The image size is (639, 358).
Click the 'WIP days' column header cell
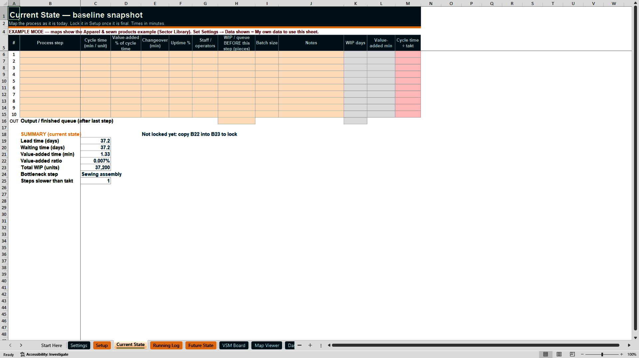pyautogui.click(x=355, y=43)
